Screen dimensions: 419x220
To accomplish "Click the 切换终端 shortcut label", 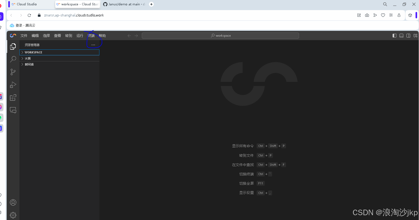I will click(x=247, y=174).
